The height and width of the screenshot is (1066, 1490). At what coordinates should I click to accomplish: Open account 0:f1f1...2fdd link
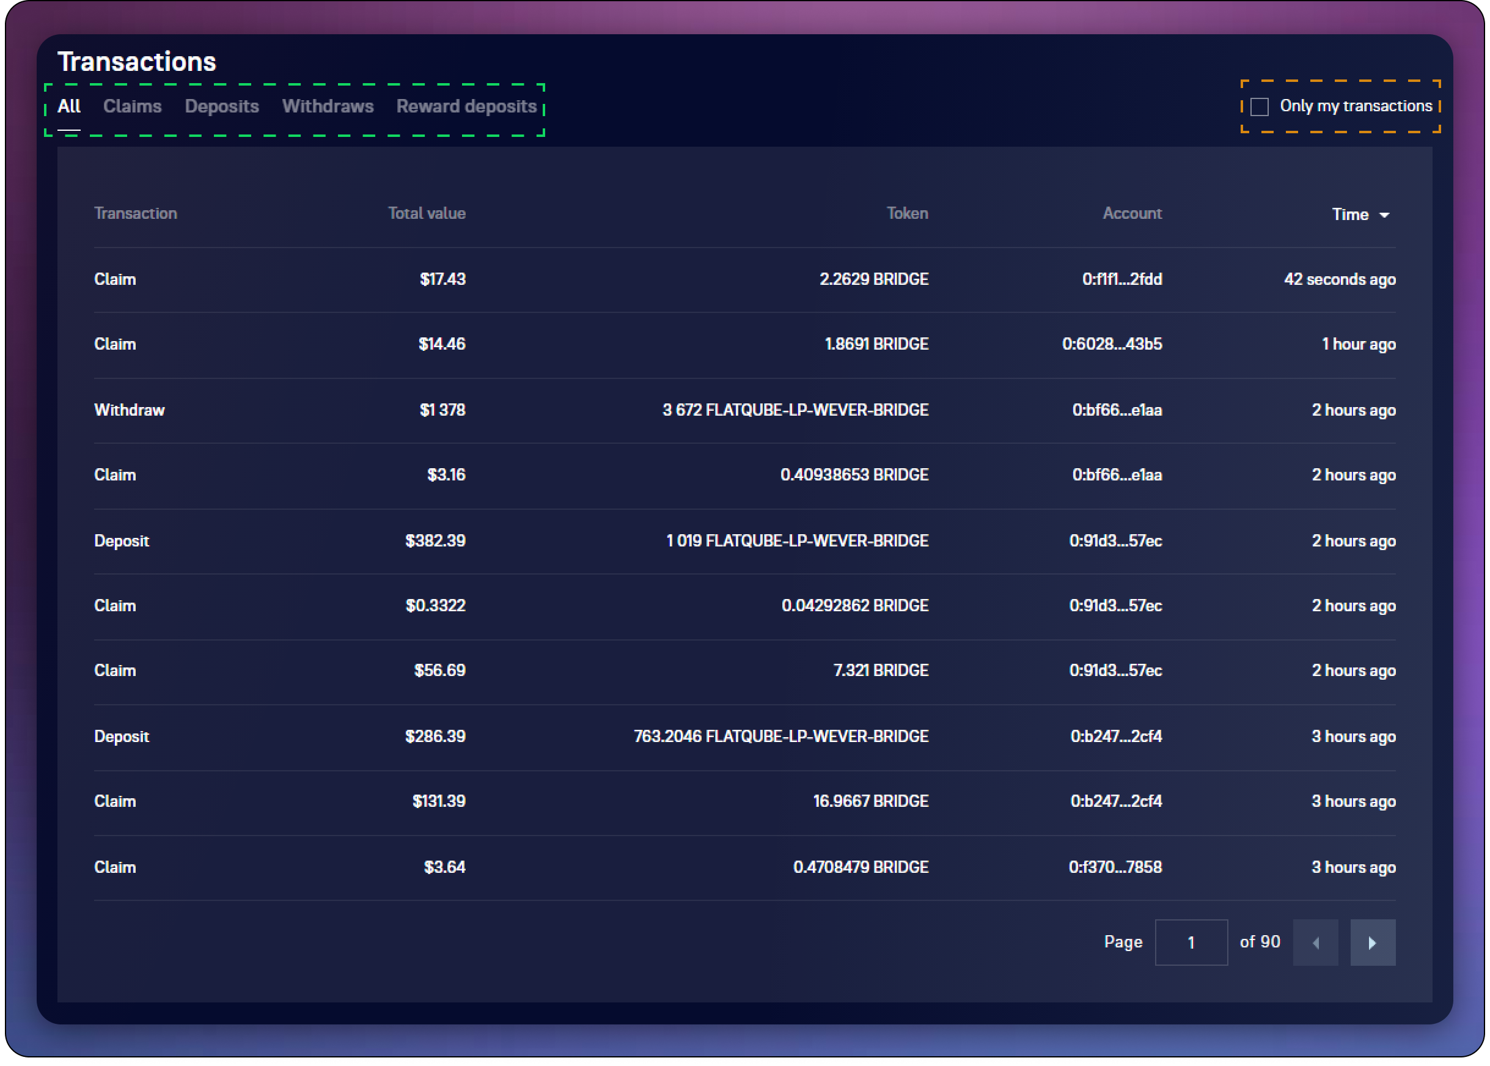(1121, 279)
